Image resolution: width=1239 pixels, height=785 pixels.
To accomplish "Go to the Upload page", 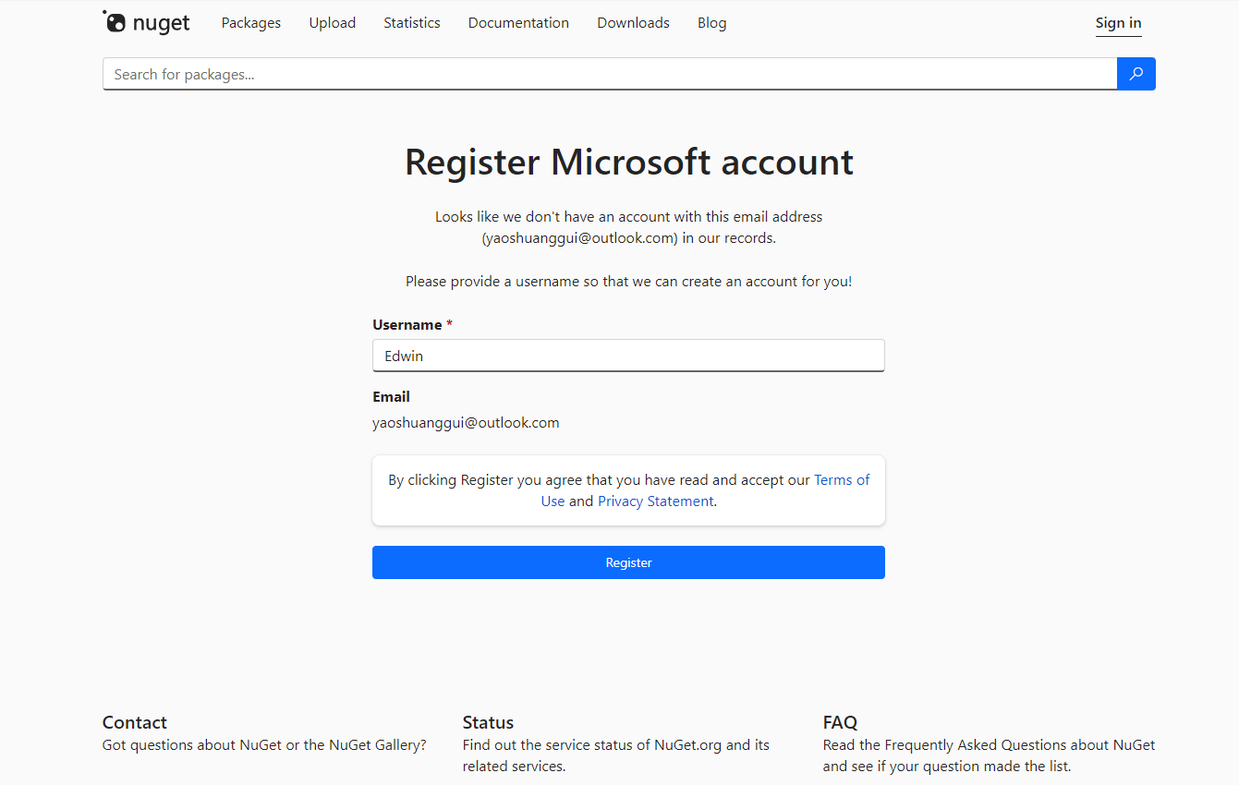I will [x=332, y=23].
